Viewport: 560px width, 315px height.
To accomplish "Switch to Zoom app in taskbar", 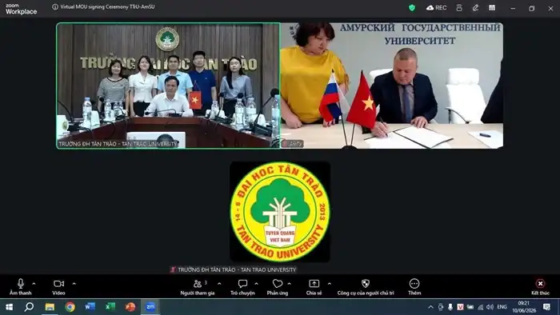I will [150, 307].
